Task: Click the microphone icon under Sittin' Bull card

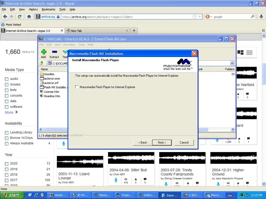Action: click(x=116, y=180)
